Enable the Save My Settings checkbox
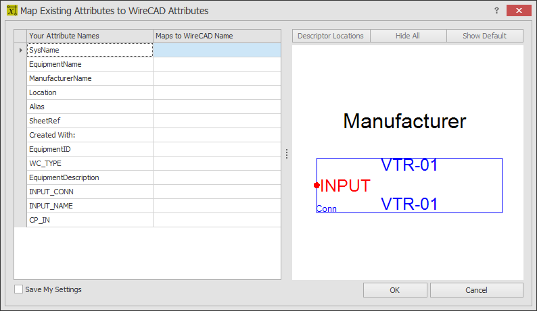This screenshot has height=311, width=537. click(18, 289)
